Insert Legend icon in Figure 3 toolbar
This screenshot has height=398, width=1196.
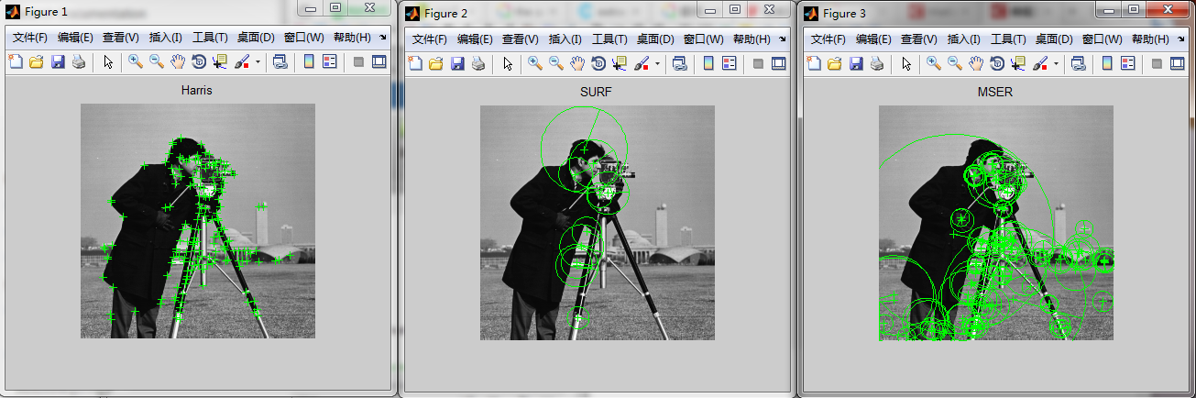tap(1128, 63)
